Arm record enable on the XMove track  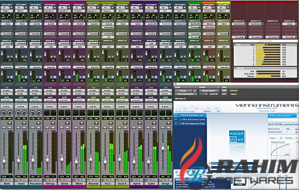(82, 123)
